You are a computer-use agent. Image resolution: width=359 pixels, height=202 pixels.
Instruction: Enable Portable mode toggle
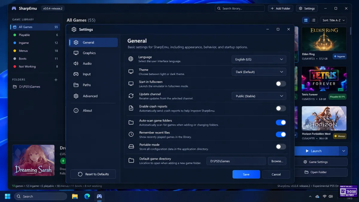pos(281,147)
